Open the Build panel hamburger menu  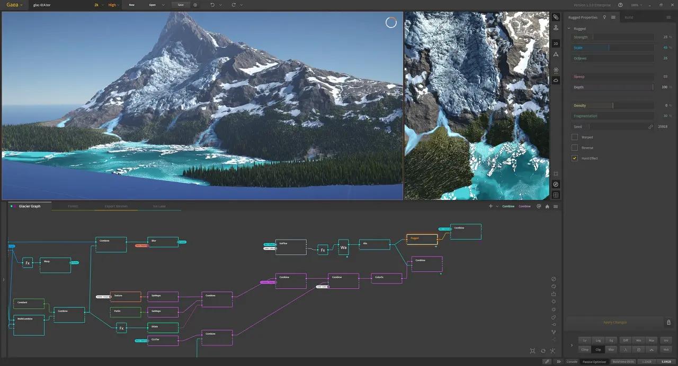[x=668, y=17]
